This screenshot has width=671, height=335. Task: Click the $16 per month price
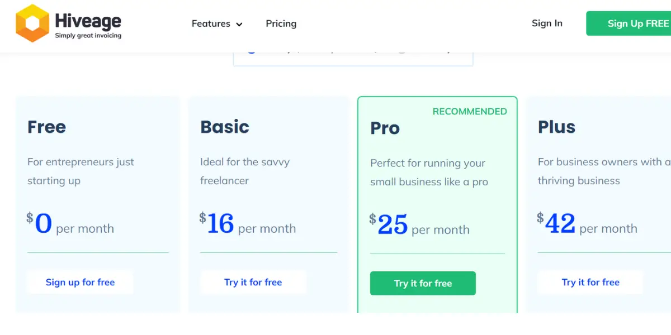(x=248, y=224)
